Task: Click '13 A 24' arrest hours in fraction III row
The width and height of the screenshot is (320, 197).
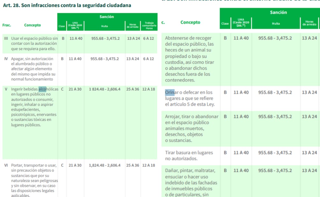Action: tap(134, 38)
